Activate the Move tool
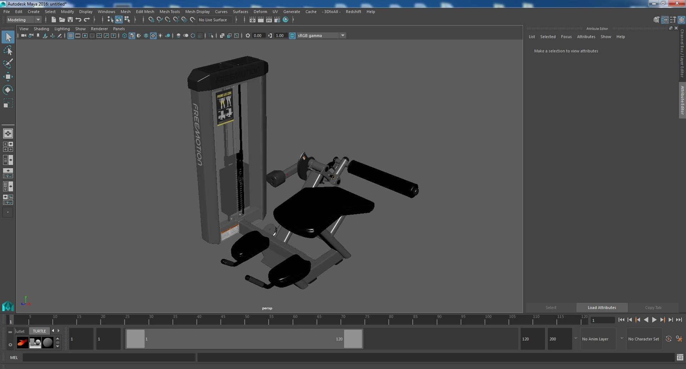 (8, 76)
